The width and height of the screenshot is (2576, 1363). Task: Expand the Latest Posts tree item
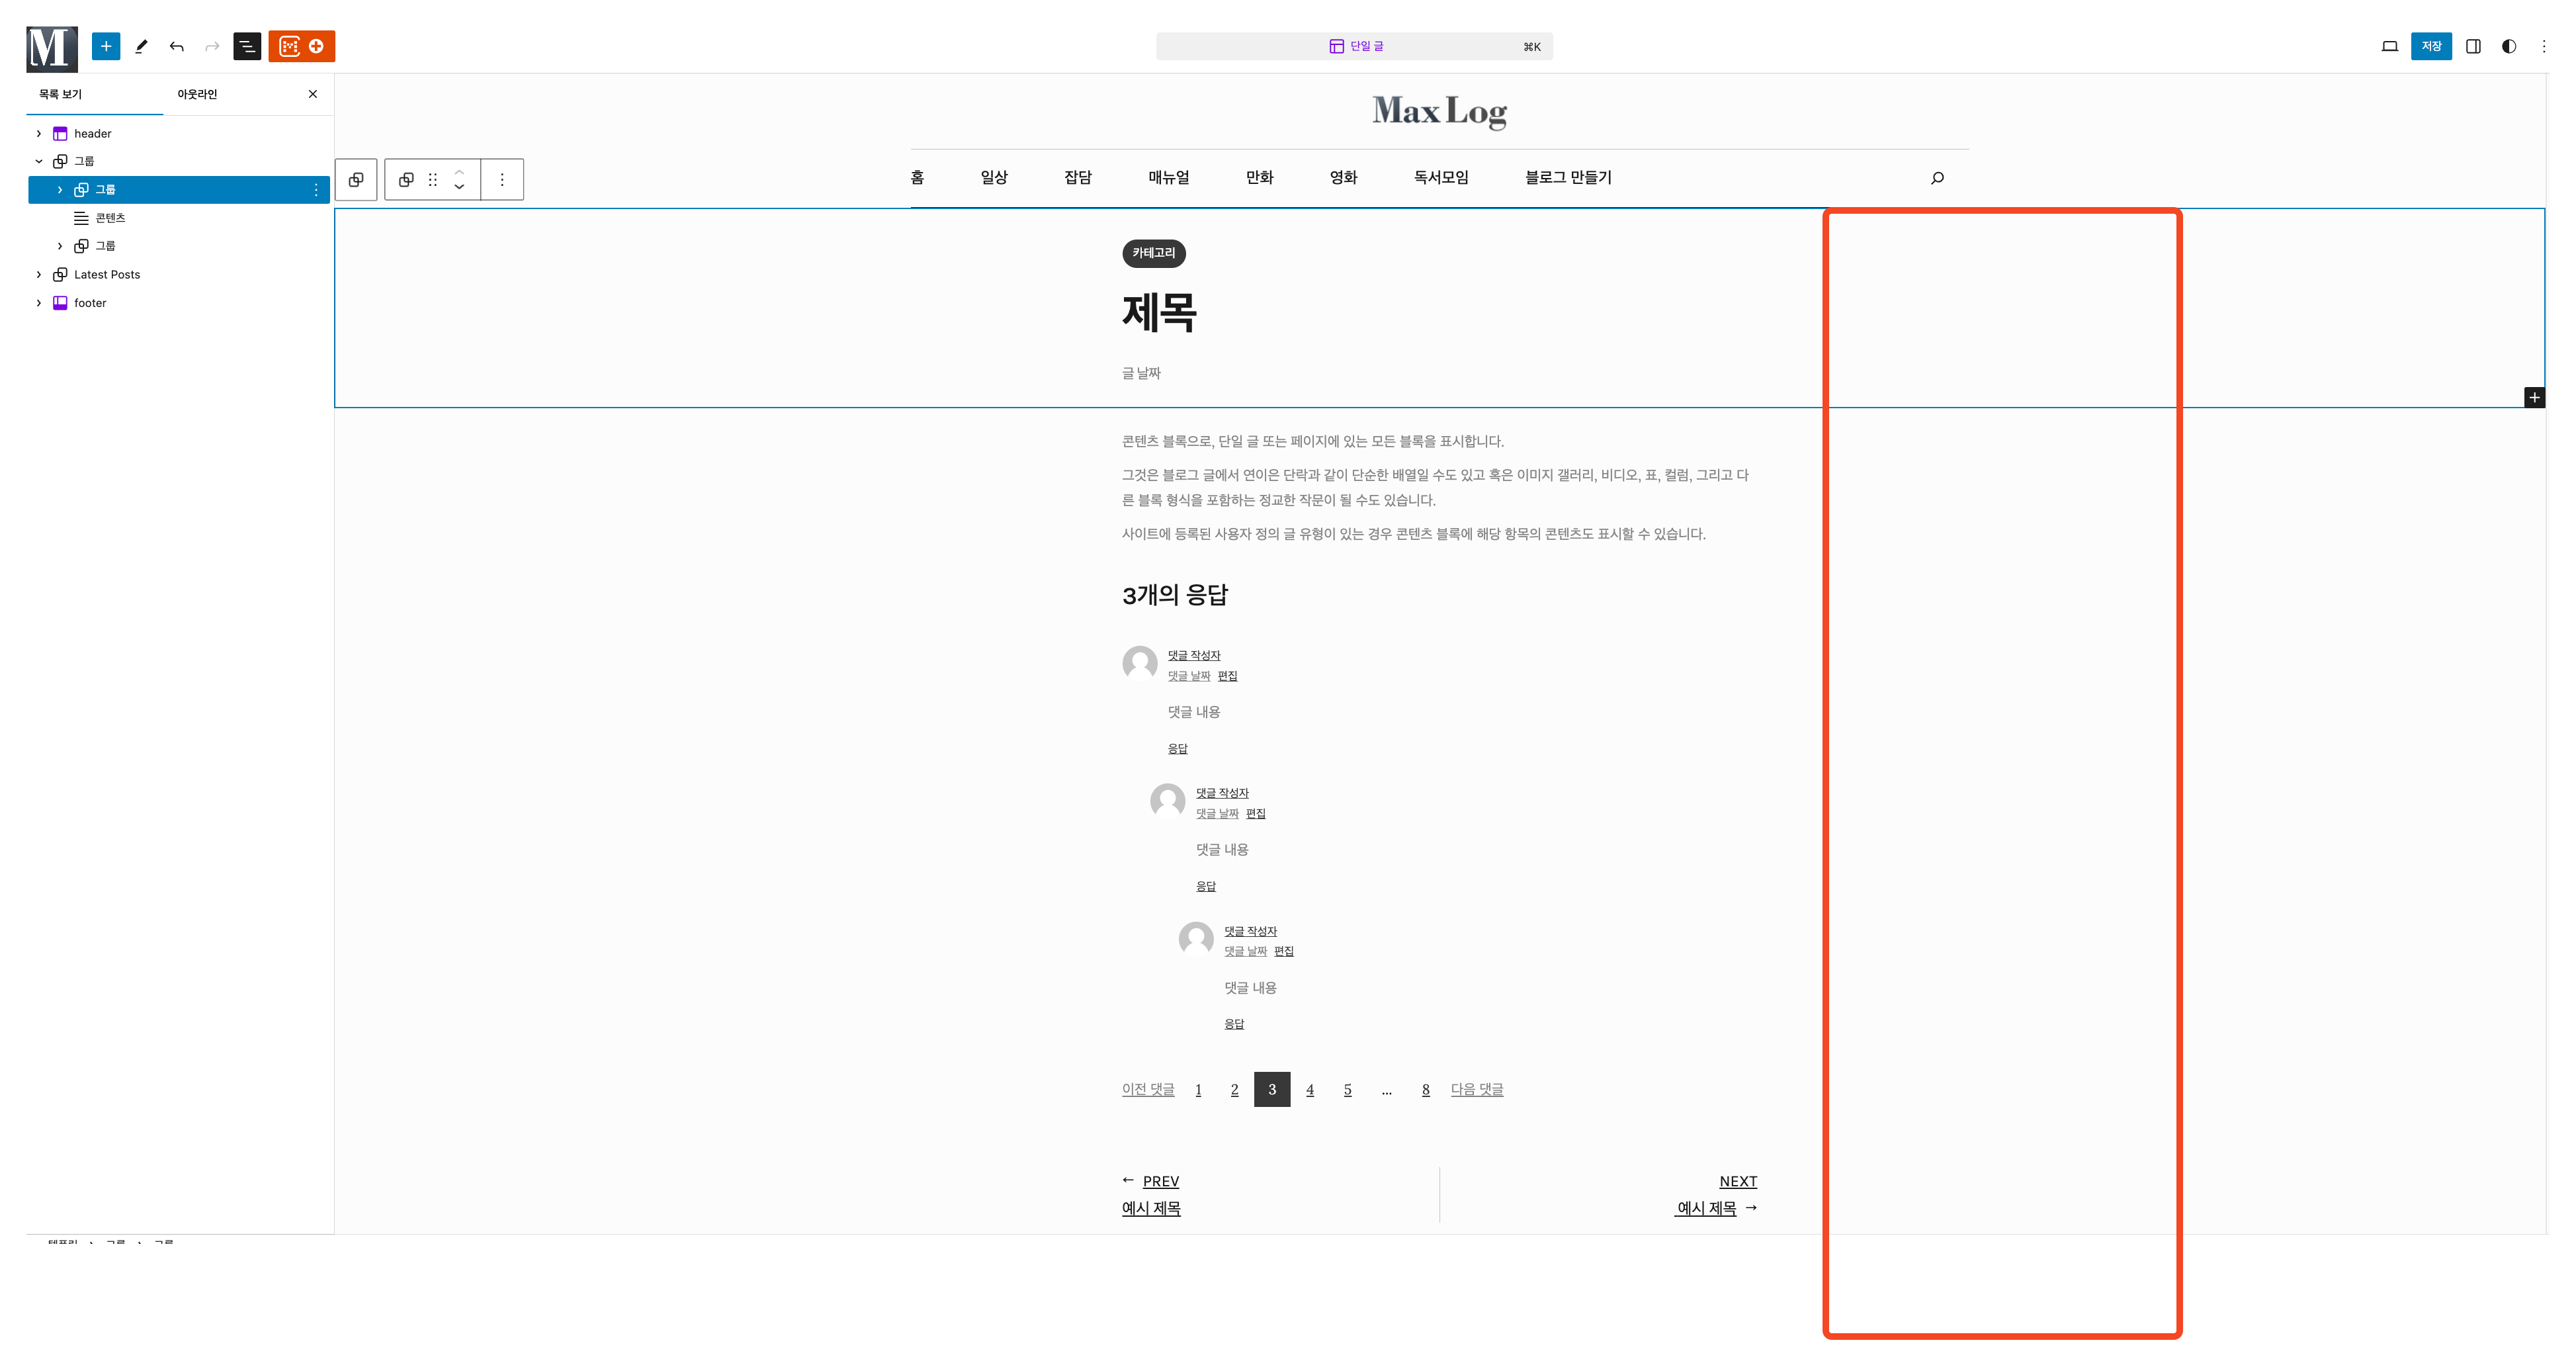coord(39,274)
